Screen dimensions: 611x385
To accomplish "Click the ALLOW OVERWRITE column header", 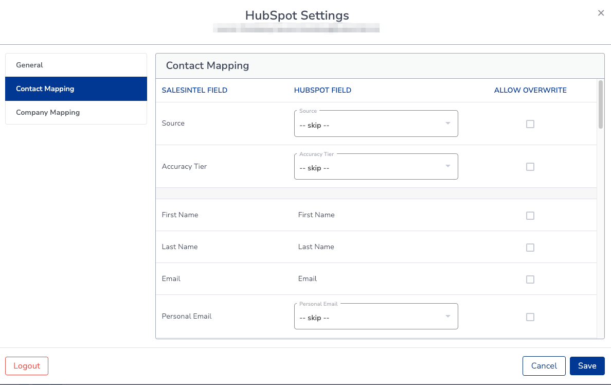I will [530, 90].
